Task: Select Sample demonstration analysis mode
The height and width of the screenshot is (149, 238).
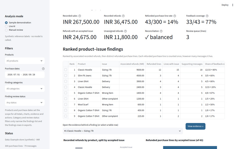Action: click(x=6, y=23)
